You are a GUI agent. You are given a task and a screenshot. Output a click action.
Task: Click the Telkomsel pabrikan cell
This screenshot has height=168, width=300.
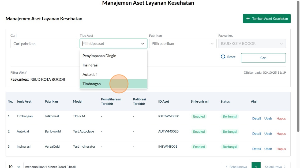(52, 116)
